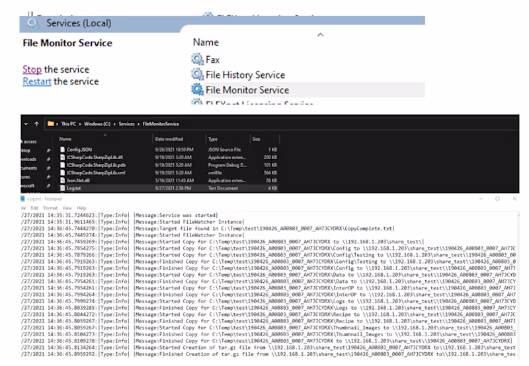Click the gear icon next to Fax
529x366 pixels.
pyautogui.click(x=197, y=59)
